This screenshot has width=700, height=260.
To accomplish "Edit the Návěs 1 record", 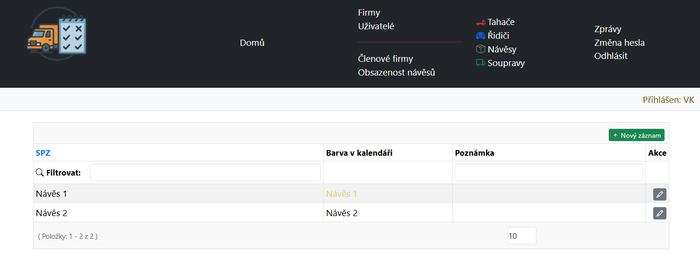I will pos(659,194).
